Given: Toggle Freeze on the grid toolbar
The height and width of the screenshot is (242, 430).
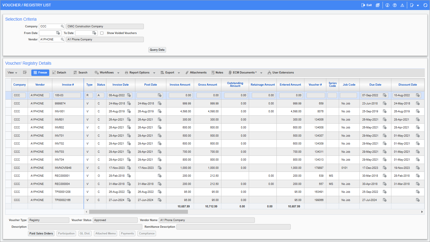Looking at the screenshot, I should (x=40, y=73).
